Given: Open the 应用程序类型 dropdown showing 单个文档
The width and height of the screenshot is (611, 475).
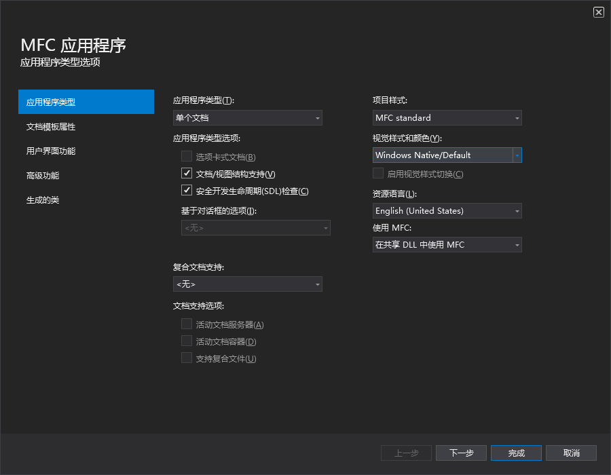Looking at the screenshot, I should click(x=247, y=117).
